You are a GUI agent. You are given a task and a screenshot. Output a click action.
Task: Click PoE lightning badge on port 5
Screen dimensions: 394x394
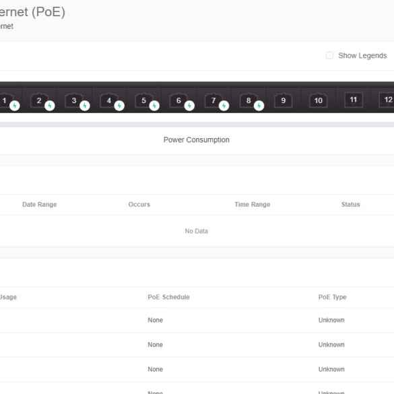(x=154, y=106)
